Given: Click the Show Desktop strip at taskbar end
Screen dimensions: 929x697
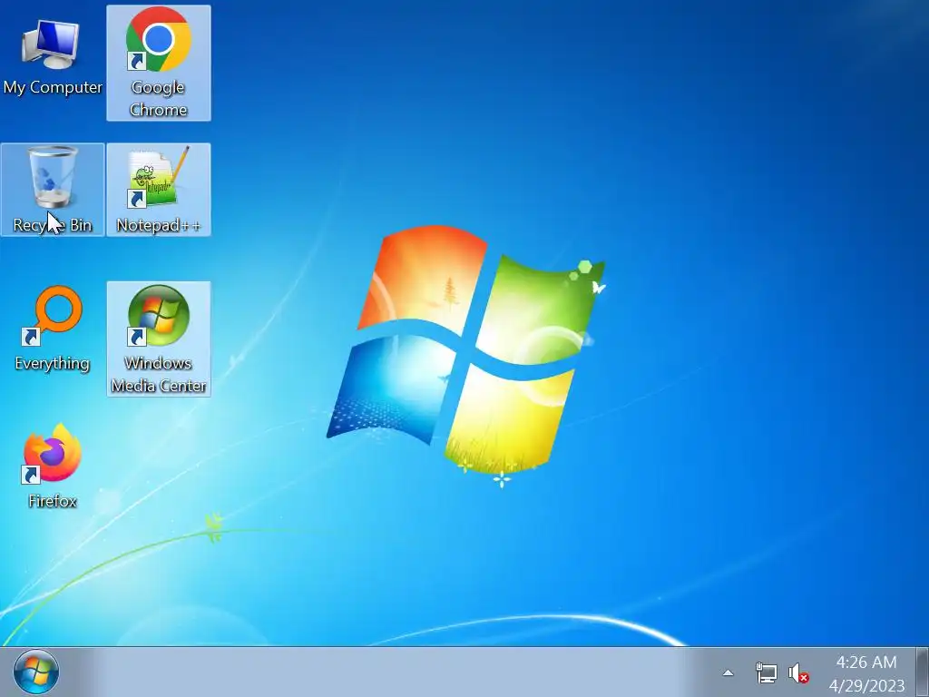Looking at the screenshot, I should pyautogui.click(x=922, y=672).
